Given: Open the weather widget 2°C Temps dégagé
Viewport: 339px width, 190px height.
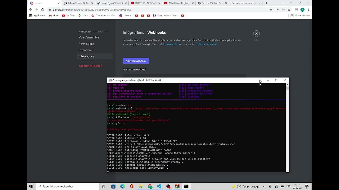Looking at the screenshot, I should [x=246, y=186].
